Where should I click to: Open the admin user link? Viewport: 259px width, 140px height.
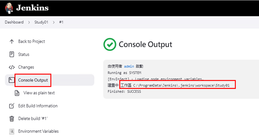tap(129, 66)
